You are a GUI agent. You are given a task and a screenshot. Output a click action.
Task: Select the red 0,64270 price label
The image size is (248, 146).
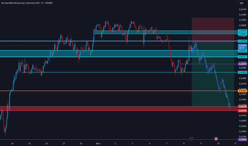242,106
